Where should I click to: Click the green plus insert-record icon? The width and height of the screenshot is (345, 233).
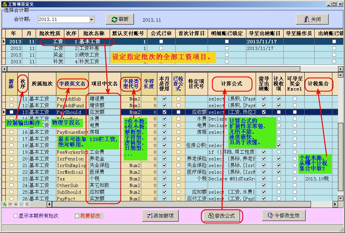[x=5, y=204]
